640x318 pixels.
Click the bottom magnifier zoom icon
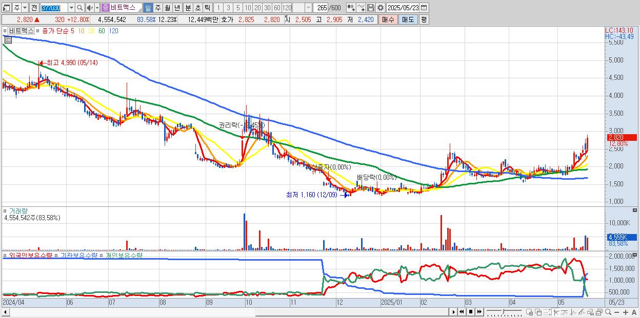click(x=608, y=312)
